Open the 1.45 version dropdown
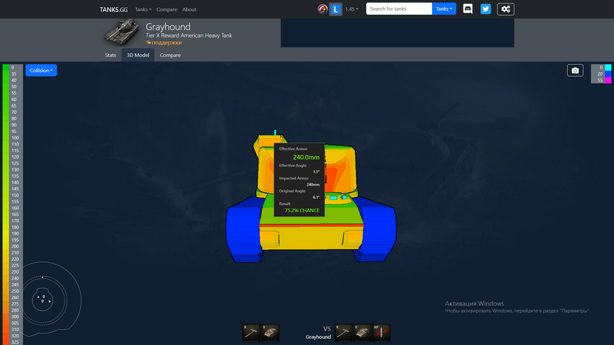 tap(352, 9)
